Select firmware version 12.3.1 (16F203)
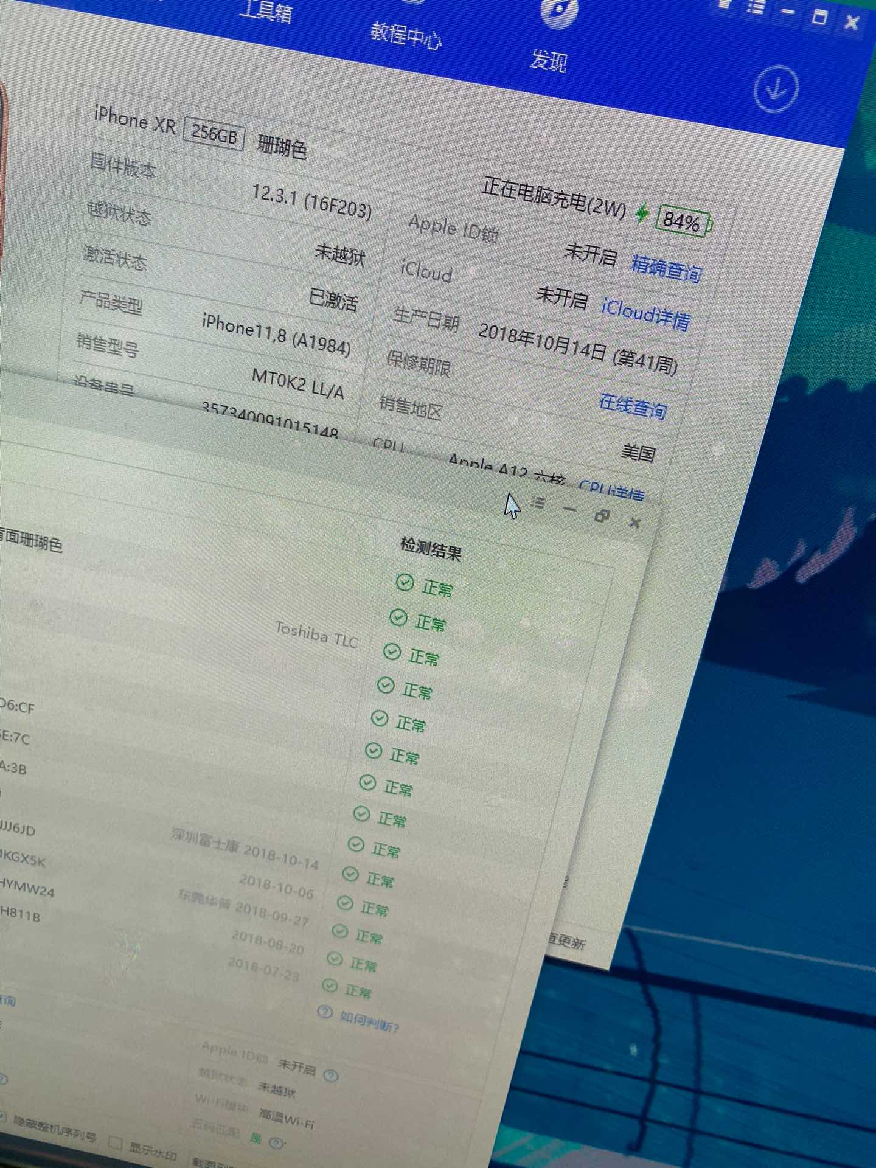Screen dimensions: 876x1168 tap(311, 203)
